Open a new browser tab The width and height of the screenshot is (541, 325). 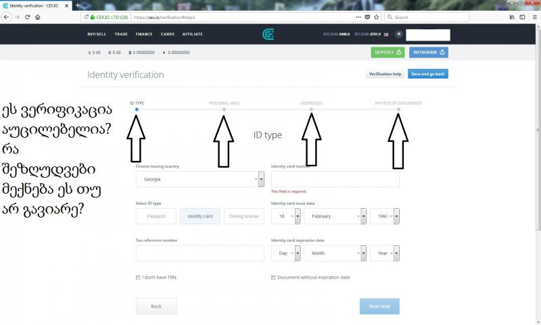click(x=78, y=5)
